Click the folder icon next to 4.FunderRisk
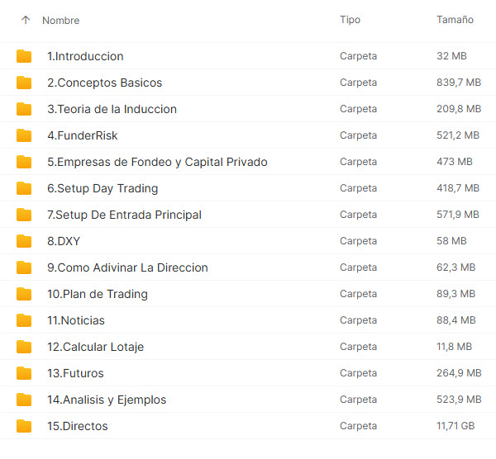The width and height of the screenshot is (496, 459). click(x=24, y=135)
